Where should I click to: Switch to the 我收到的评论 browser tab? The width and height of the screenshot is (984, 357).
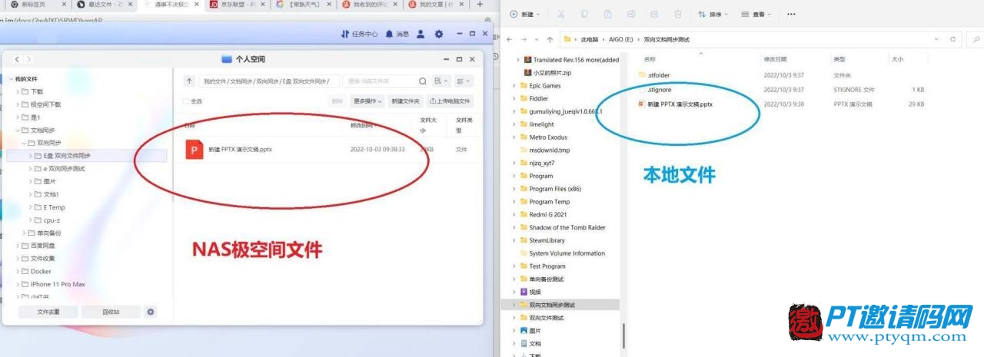point(371,5)
